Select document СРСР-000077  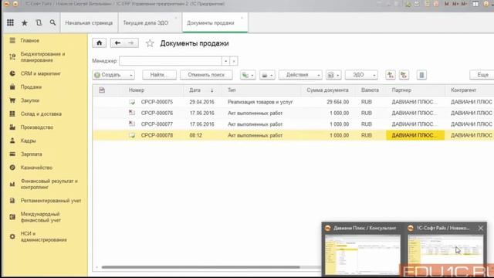[x=157, y=124]
